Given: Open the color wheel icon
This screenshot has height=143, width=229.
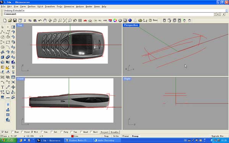Looking at the screenshot, I should (x=115, y=21).
